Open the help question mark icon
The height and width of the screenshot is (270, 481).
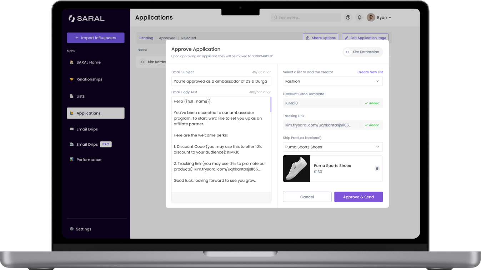348,17
